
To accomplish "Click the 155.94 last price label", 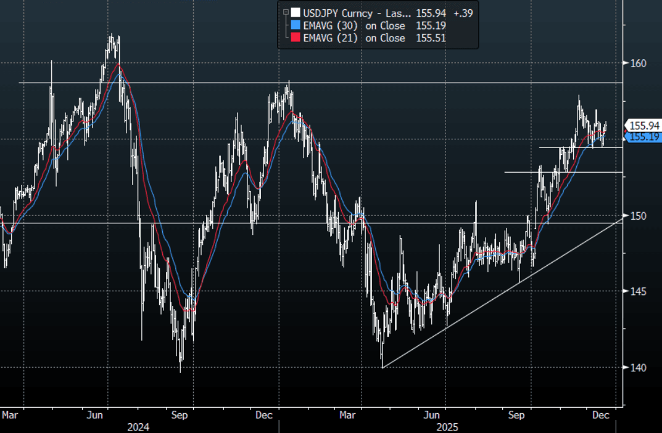I will tap(643, 125).
